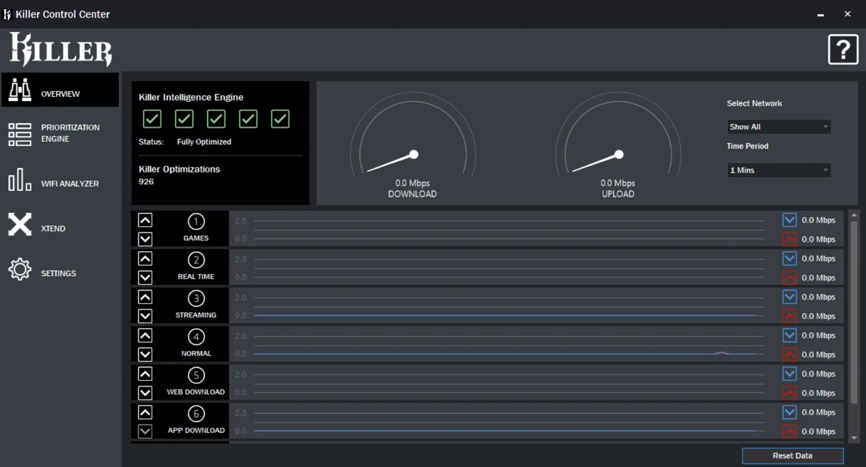Click priority number 4 circle for Normal
This screenshot has width=866, height=467.
(196, 337)
